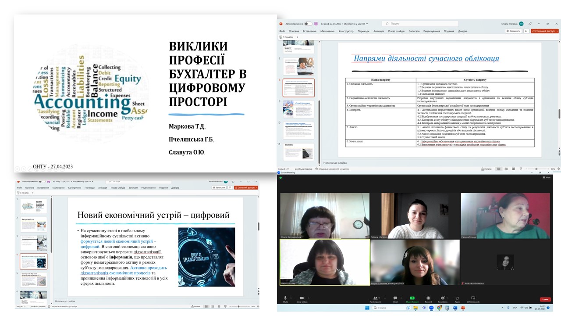Open Windows Start menu
The image size is (561, 316).
tap(367, 308)
